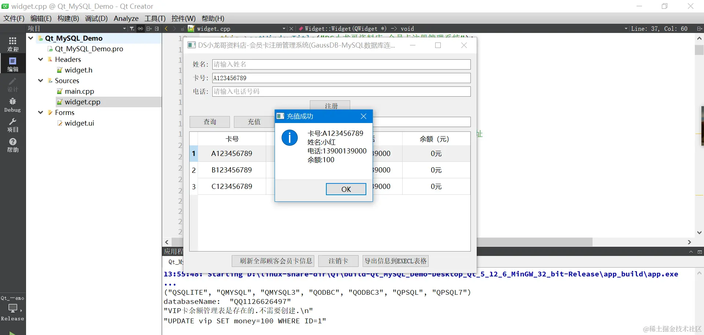Click the output pane maximize arrow icon
The height and width of the screenshot is (335, 704).
click(x=691, y=252)
